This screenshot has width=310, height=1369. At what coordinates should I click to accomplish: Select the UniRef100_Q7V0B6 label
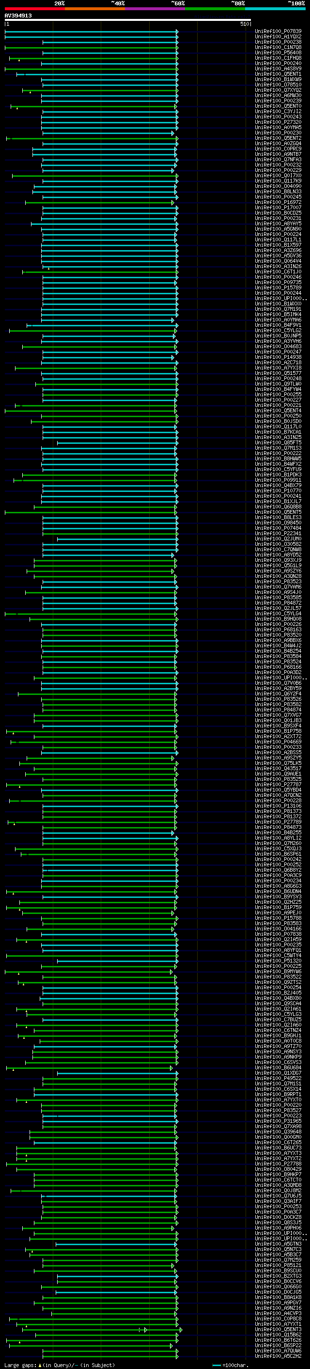pos(278,683)
